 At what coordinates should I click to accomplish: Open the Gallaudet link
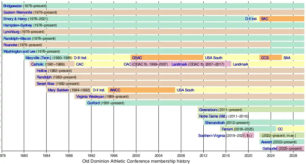[x=270, y=148]
